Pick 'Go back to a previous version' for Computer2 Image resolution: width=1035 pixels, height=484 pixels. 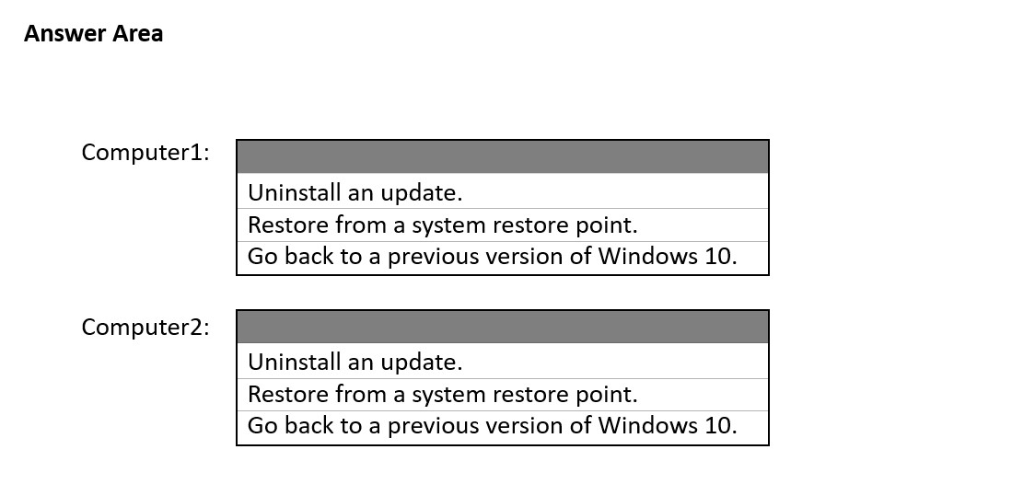(x=503, y=427)
